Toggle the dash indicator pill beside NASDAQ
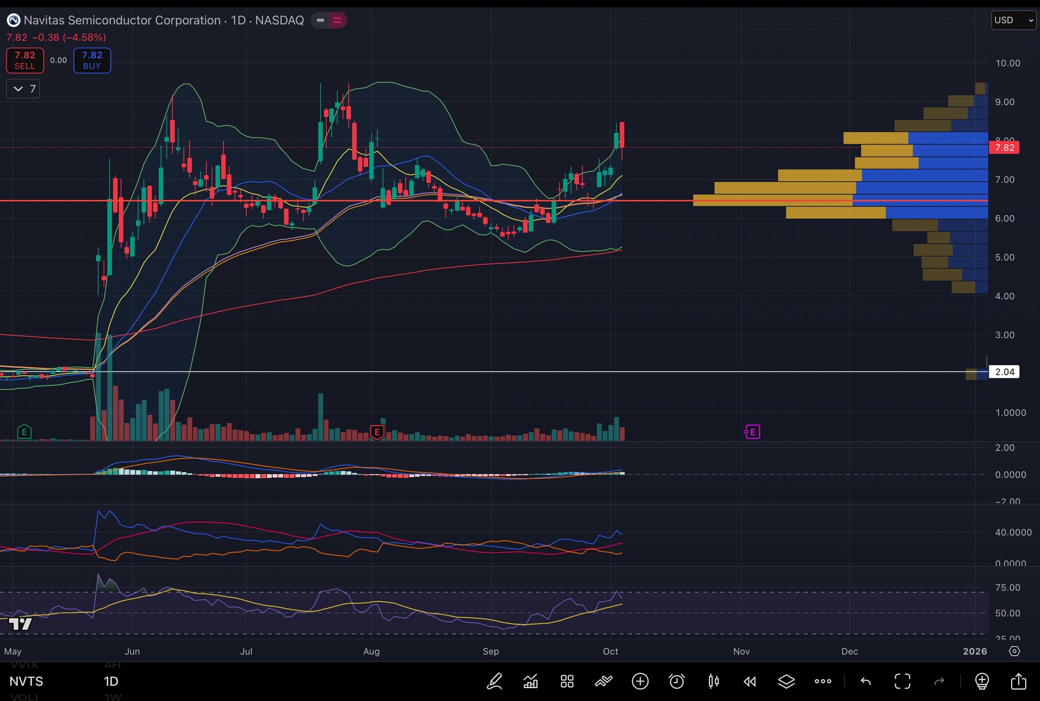This screenshot has height=701, width=1040. [x=320, y=20]
